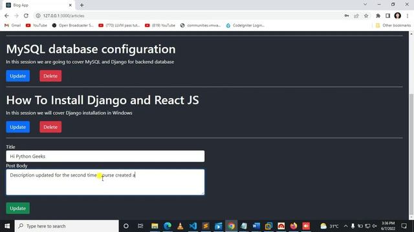This screenshot has width=414, height=232.
Task: Share this page via the share icon
Action: pos(356,15)
